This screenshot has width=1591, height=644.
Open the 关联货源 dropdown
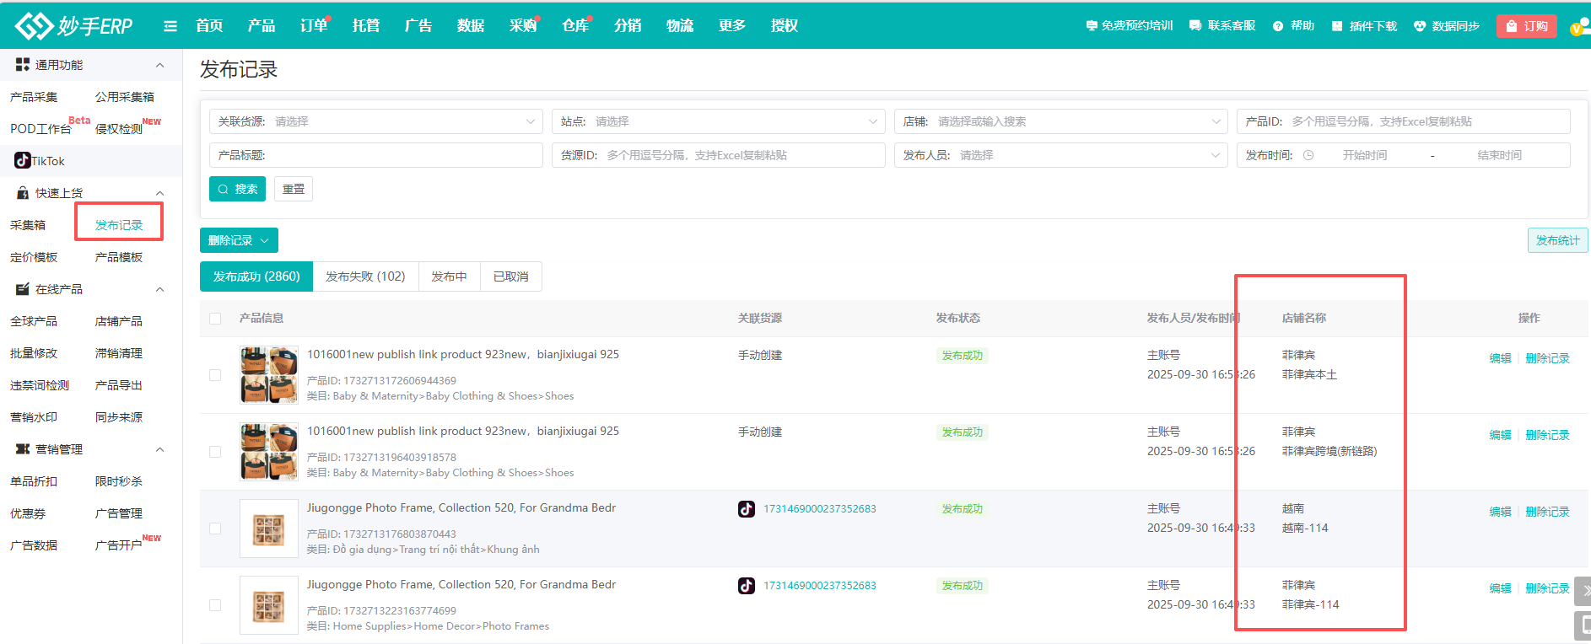tap(375, 121)
